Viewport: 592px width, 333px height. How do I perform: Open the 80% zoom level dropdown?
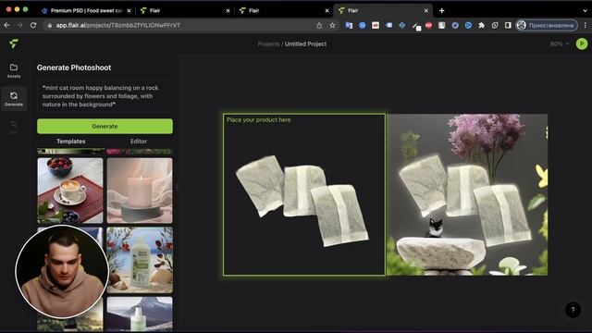point(560,43)
